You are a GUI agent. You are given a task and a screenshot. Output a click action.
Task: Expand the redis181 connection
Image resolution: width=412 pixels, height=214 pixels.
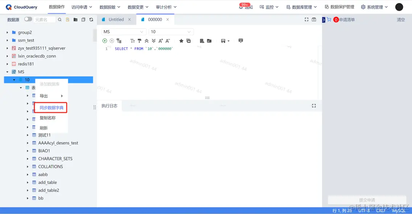(7, 64)
